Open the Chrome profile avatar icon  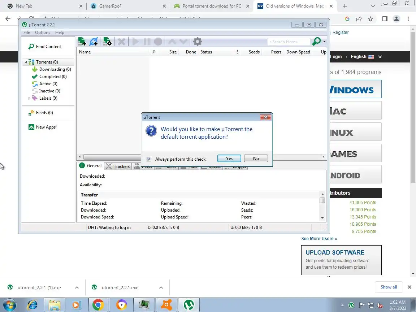[396, 19]
